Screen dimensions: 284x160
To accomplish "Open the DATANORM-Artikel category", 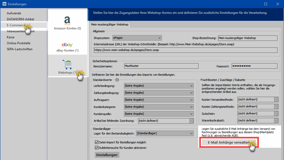I will click(x=20, y=19).
